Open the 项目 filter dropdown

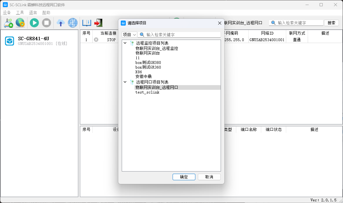pos(129,35)
